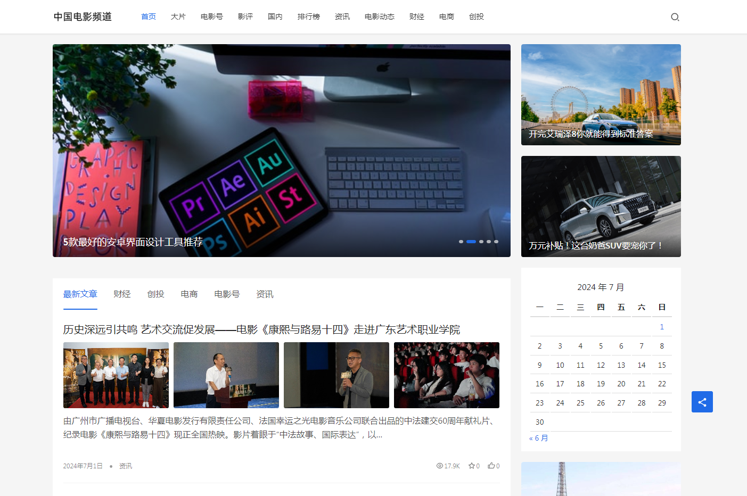Go to fifth carousel slide dot
747x496 pixels.
[x=496, y=242]
